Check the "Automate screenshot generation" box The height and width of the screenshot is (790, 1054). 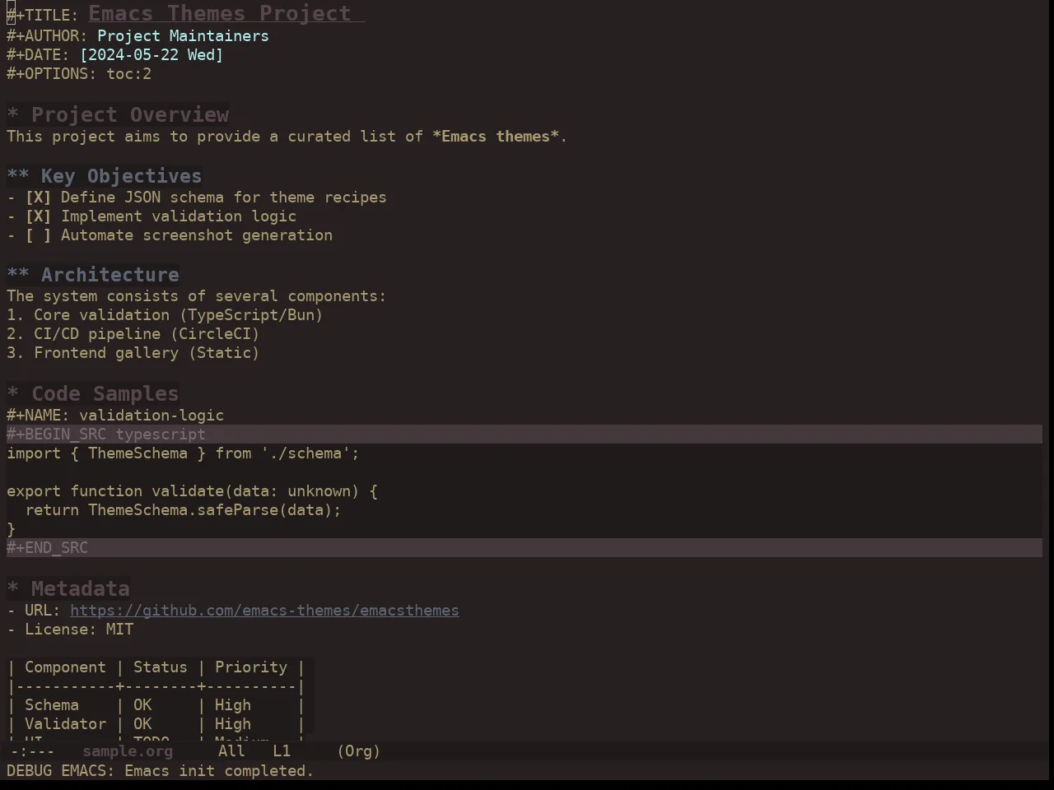(38, 235)
